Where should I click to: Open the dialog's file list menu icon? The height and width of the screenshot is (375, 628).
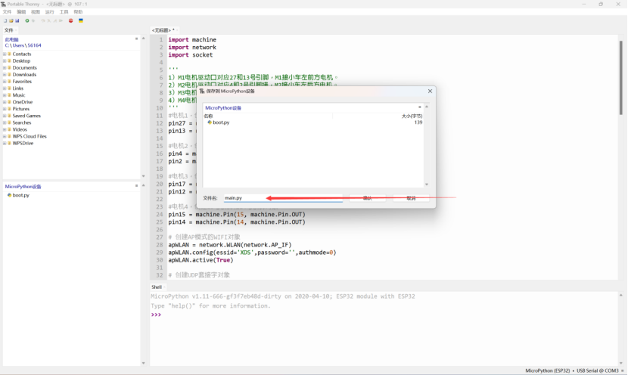coord(420,107)
